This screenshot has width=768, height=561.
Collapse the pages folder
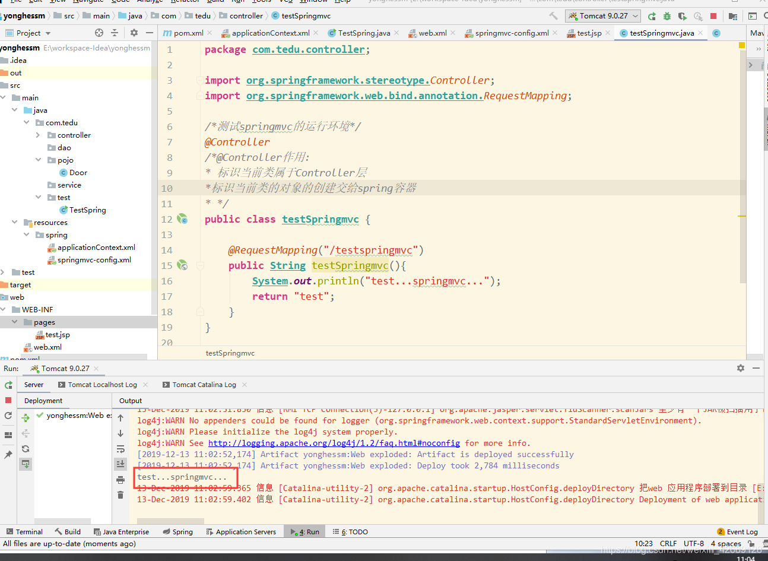tap(15, 322)
